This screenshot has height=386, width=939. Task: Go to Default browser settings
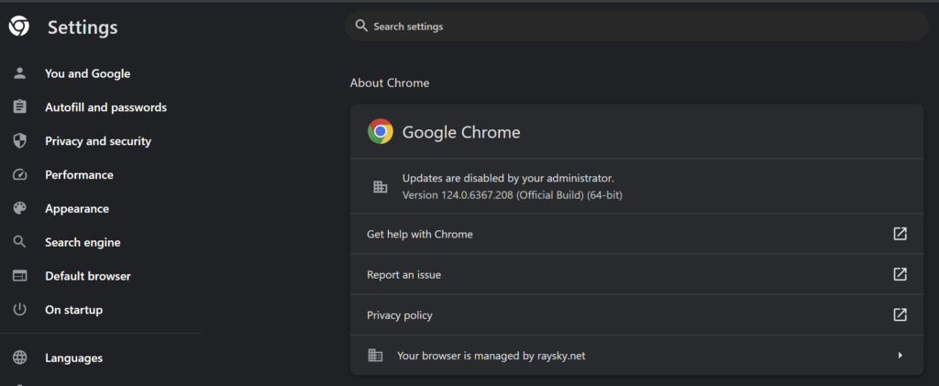pos(87,276)
